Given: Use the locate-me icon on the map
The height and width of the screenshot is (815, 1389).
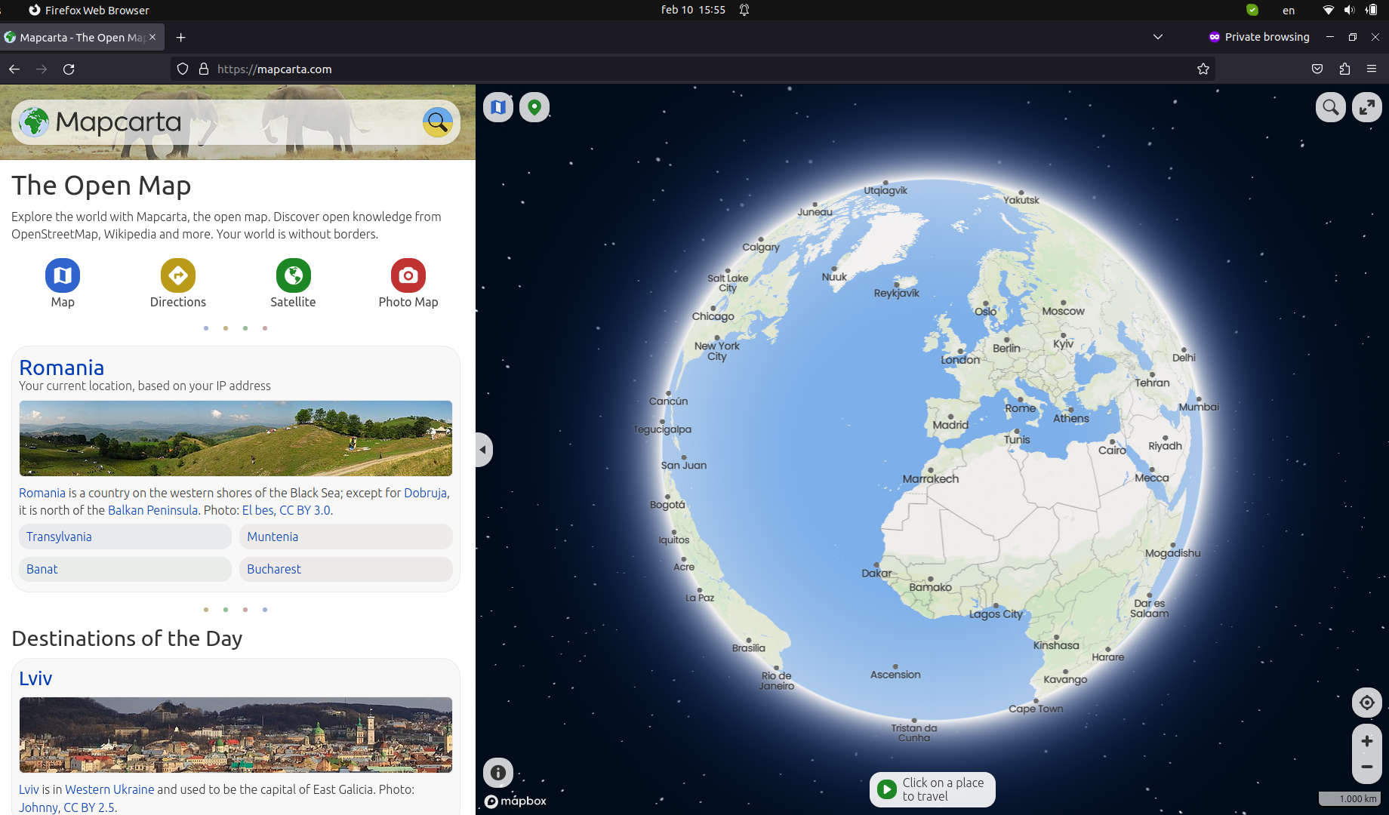Looking at the screenshot, I should (1366, 703).
